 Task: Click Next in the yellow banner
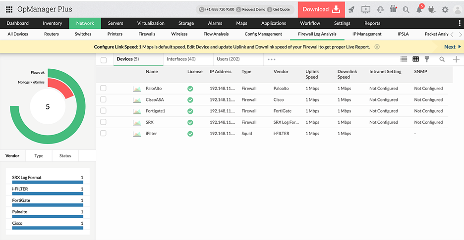[x=452, y=47]
